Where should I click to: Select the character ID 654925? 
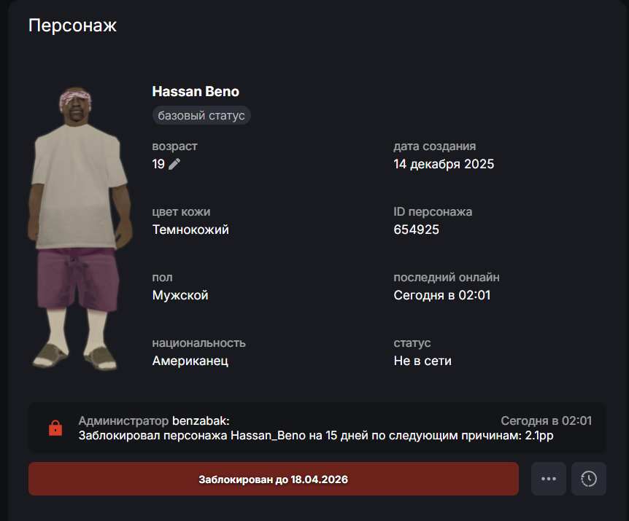tap(416, 230)
